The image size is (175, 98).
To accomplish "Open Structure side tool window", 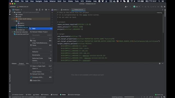I will point(10,78).
